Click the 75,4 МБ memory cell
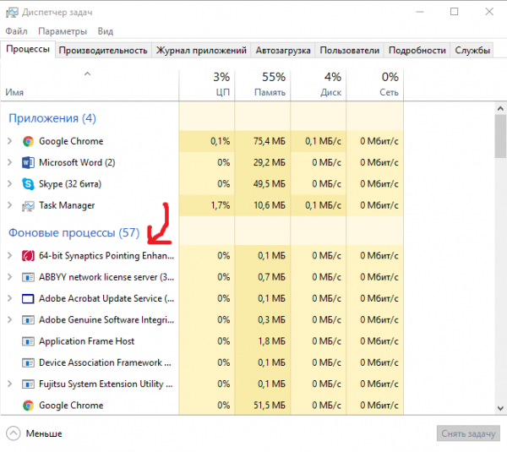Image resolution: width=507 pixels, height=452 pixels. click(263, 141)
